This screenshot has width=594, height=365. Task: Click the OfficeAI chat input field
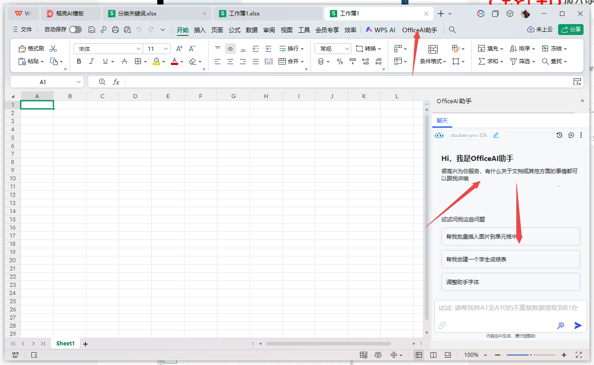point(508,308)
